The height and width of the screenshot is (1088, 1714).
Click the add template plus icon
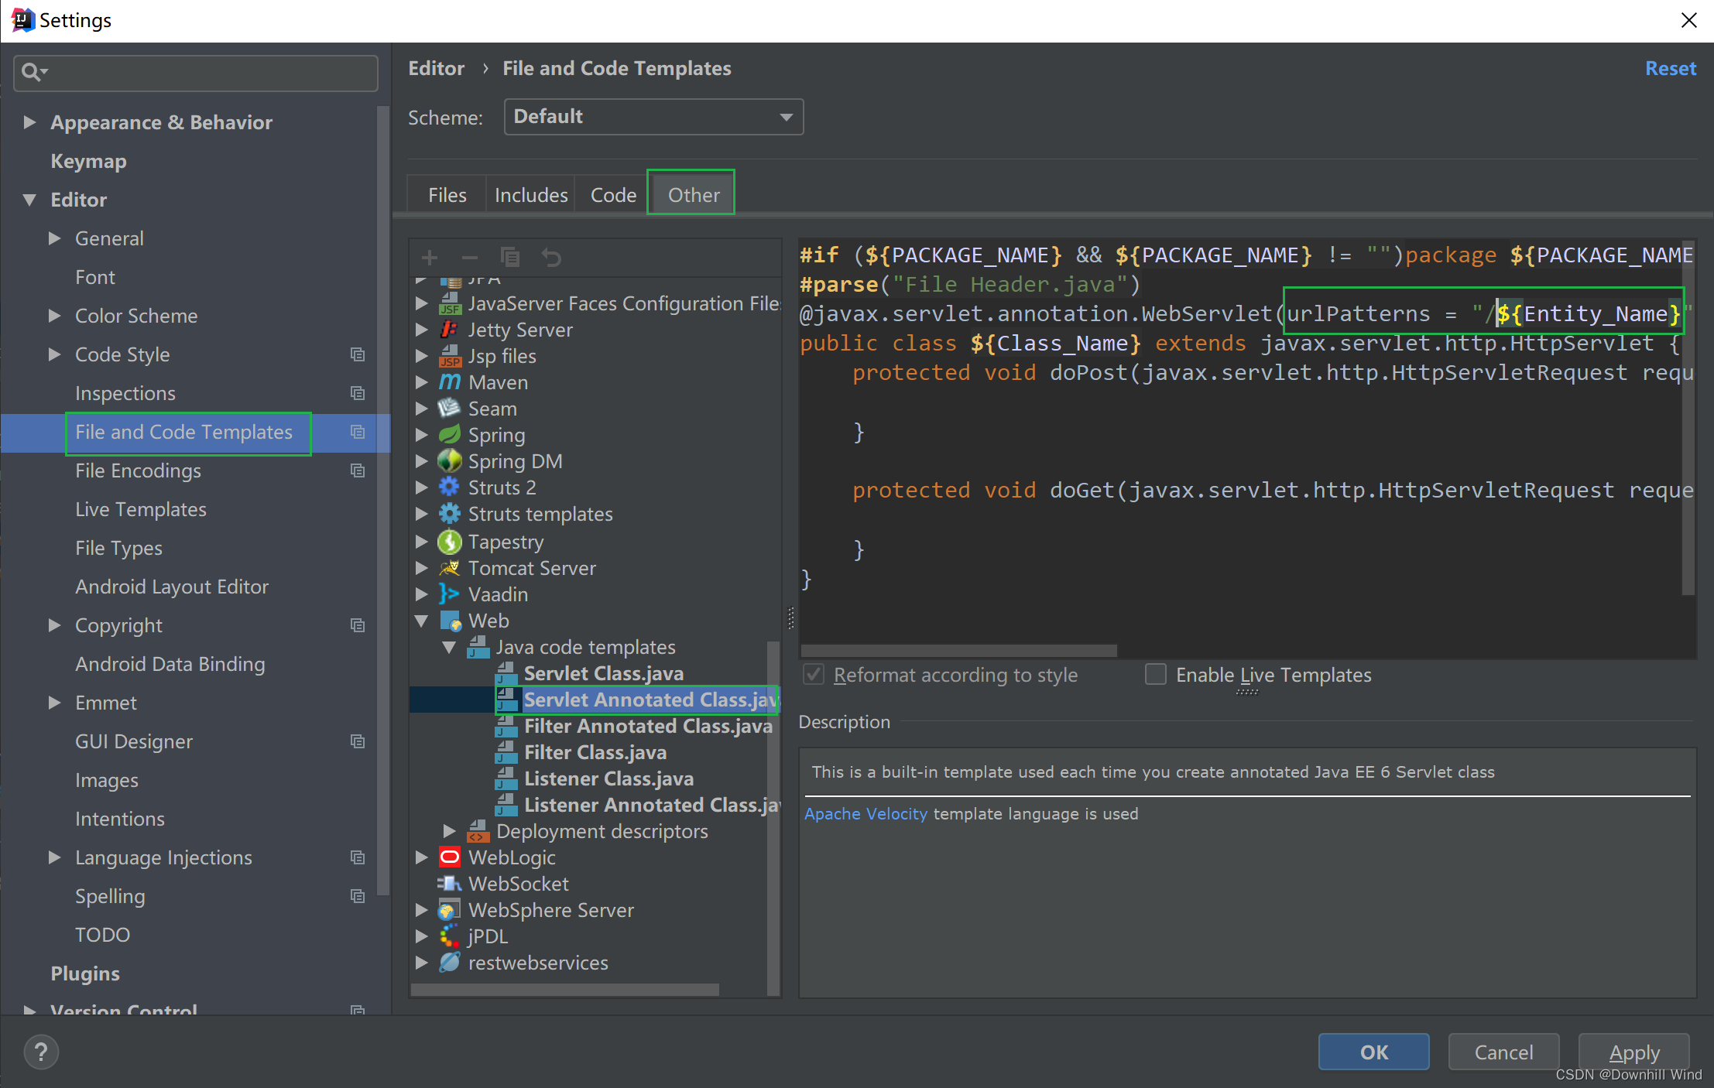[x=430, y=258]
